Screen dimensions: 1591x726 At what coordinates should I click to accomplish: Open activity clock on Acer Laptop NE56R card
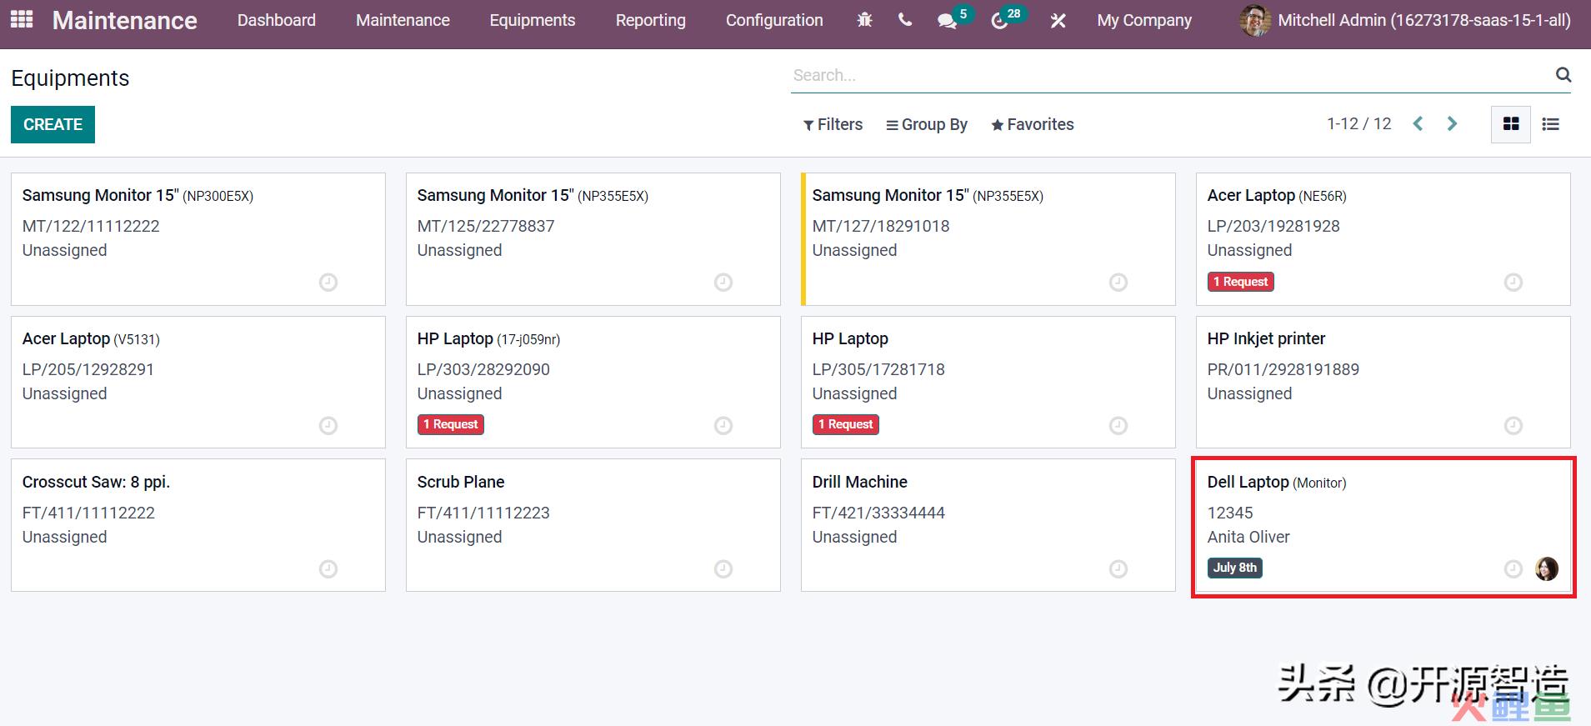[x=1513, y=283]
